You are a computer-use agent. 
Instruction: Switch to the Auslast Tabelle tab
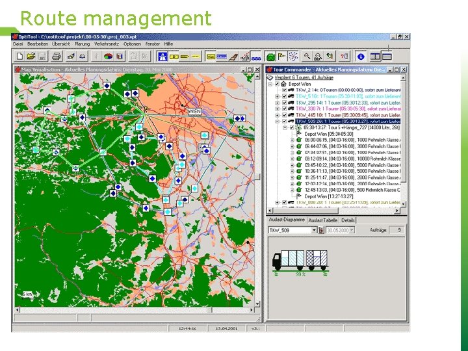[x=323, y=220]
